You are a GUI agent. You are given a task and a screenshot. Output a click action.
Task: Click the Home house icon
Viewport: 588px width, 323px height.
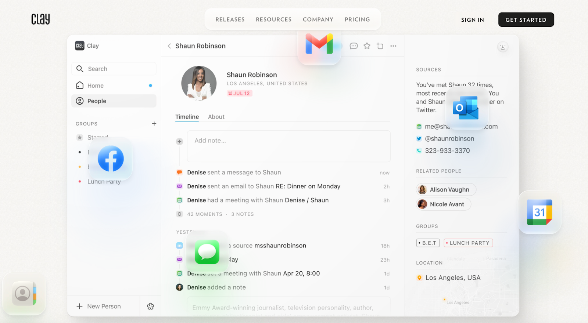click(80, 86)
